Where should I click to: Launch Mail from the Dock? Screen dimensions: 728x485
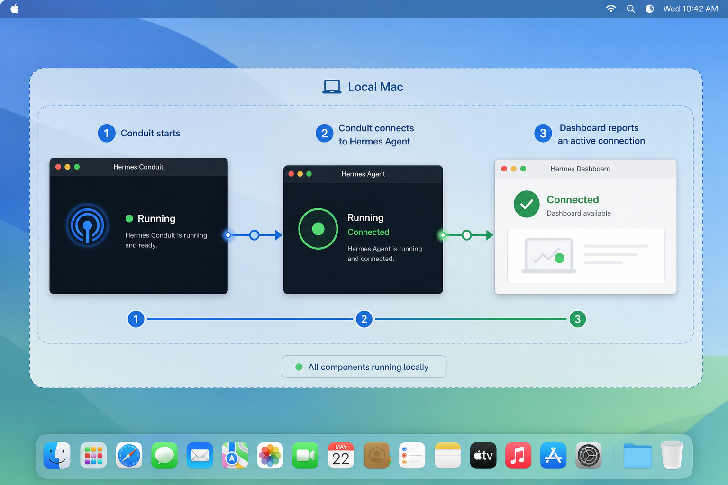tap(200, 456)
